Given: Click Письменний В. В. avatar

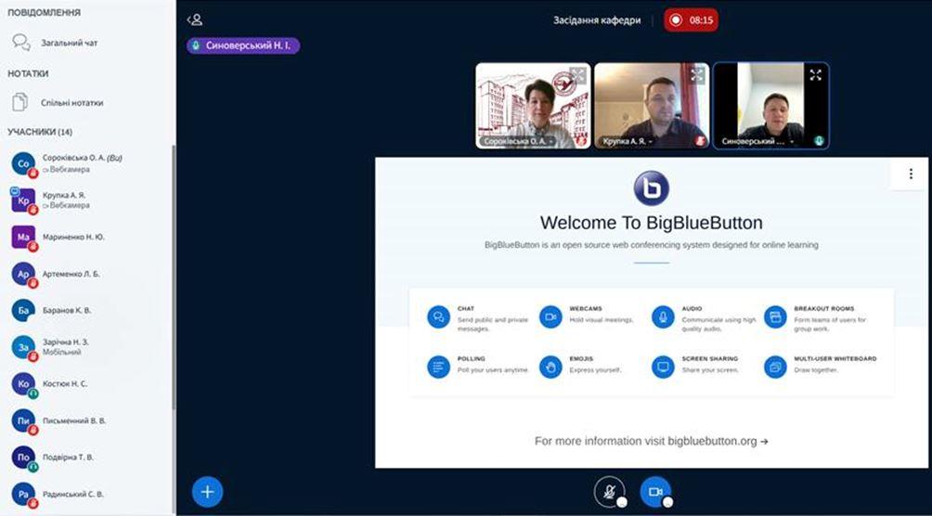Looking at the screenshot, I should (23, 421).
